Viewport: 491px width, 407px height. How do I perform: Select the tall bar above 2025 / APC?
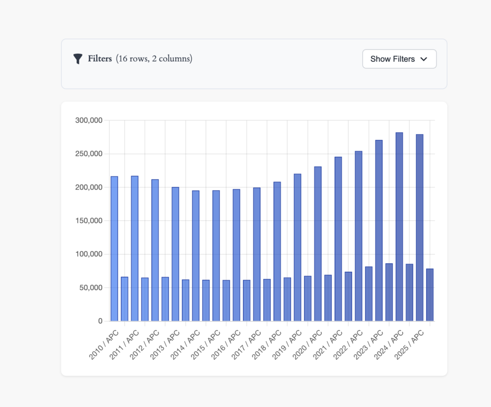pos(419,227)
